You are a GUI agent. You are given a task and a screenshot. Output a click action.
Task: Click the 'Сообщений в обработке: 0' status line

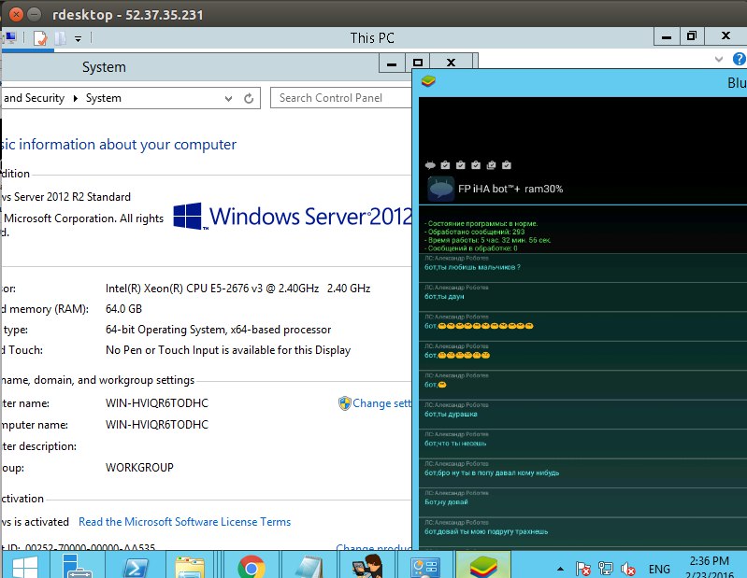pyautogui.click(x=470, y=248)
